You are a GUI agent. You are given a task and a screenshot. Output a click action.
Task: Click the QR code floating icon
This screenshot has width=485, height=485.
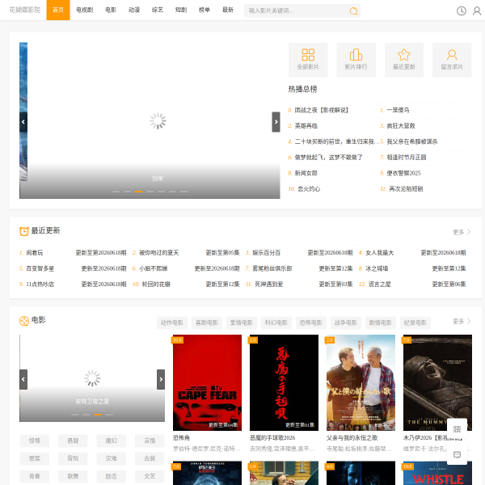457,428
